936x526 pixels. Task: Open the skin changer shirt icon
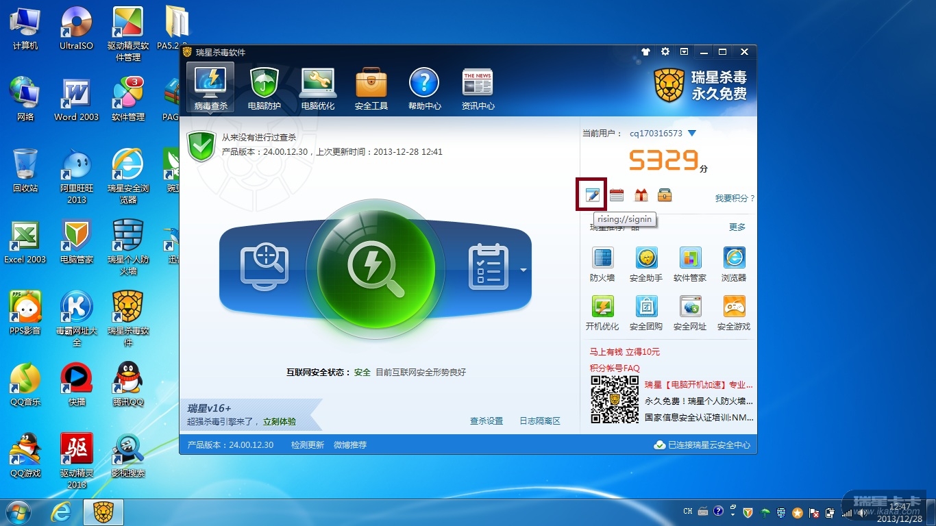[x=645, y=52]
